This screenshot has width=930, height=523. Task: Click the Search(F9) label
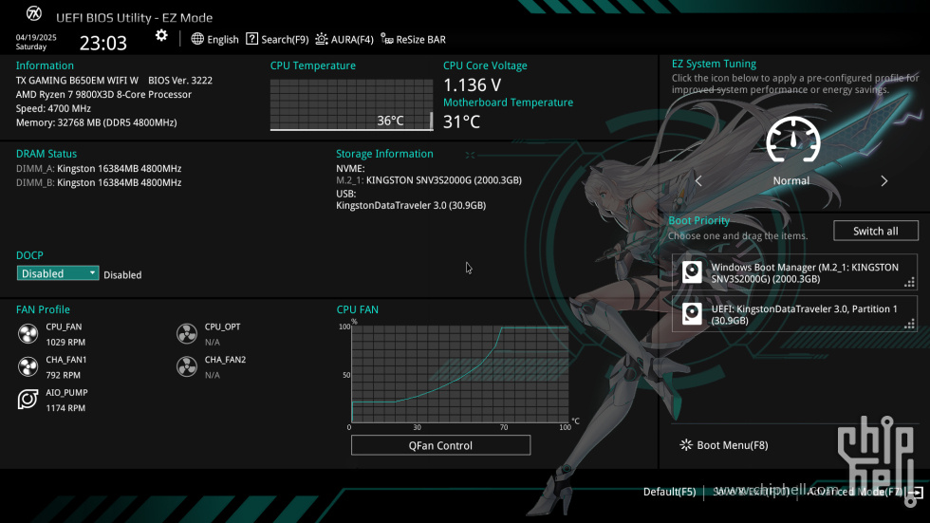[285, 40]
